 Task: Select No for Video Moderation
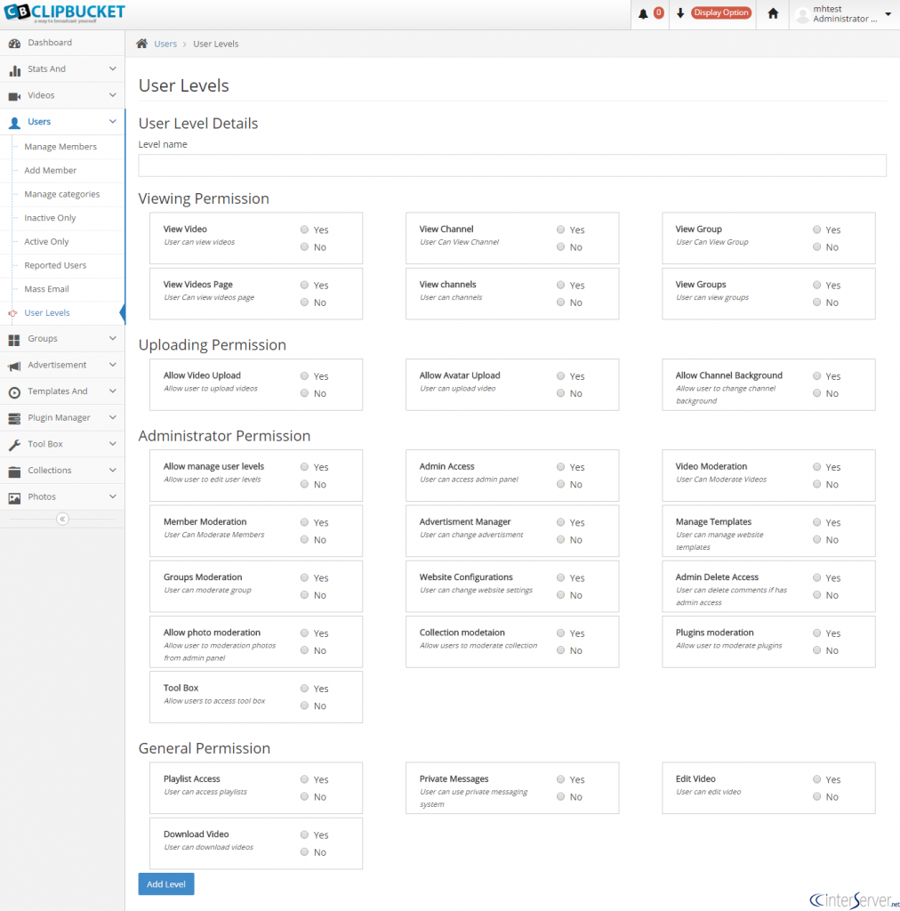coord(817,484)
